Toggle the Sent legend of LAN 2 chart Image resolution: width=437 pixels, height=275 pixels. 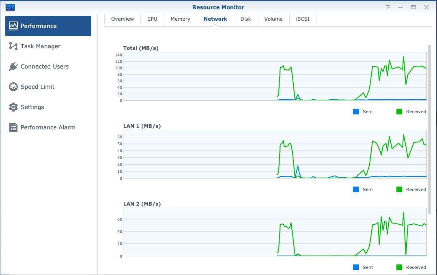(363, 267)
